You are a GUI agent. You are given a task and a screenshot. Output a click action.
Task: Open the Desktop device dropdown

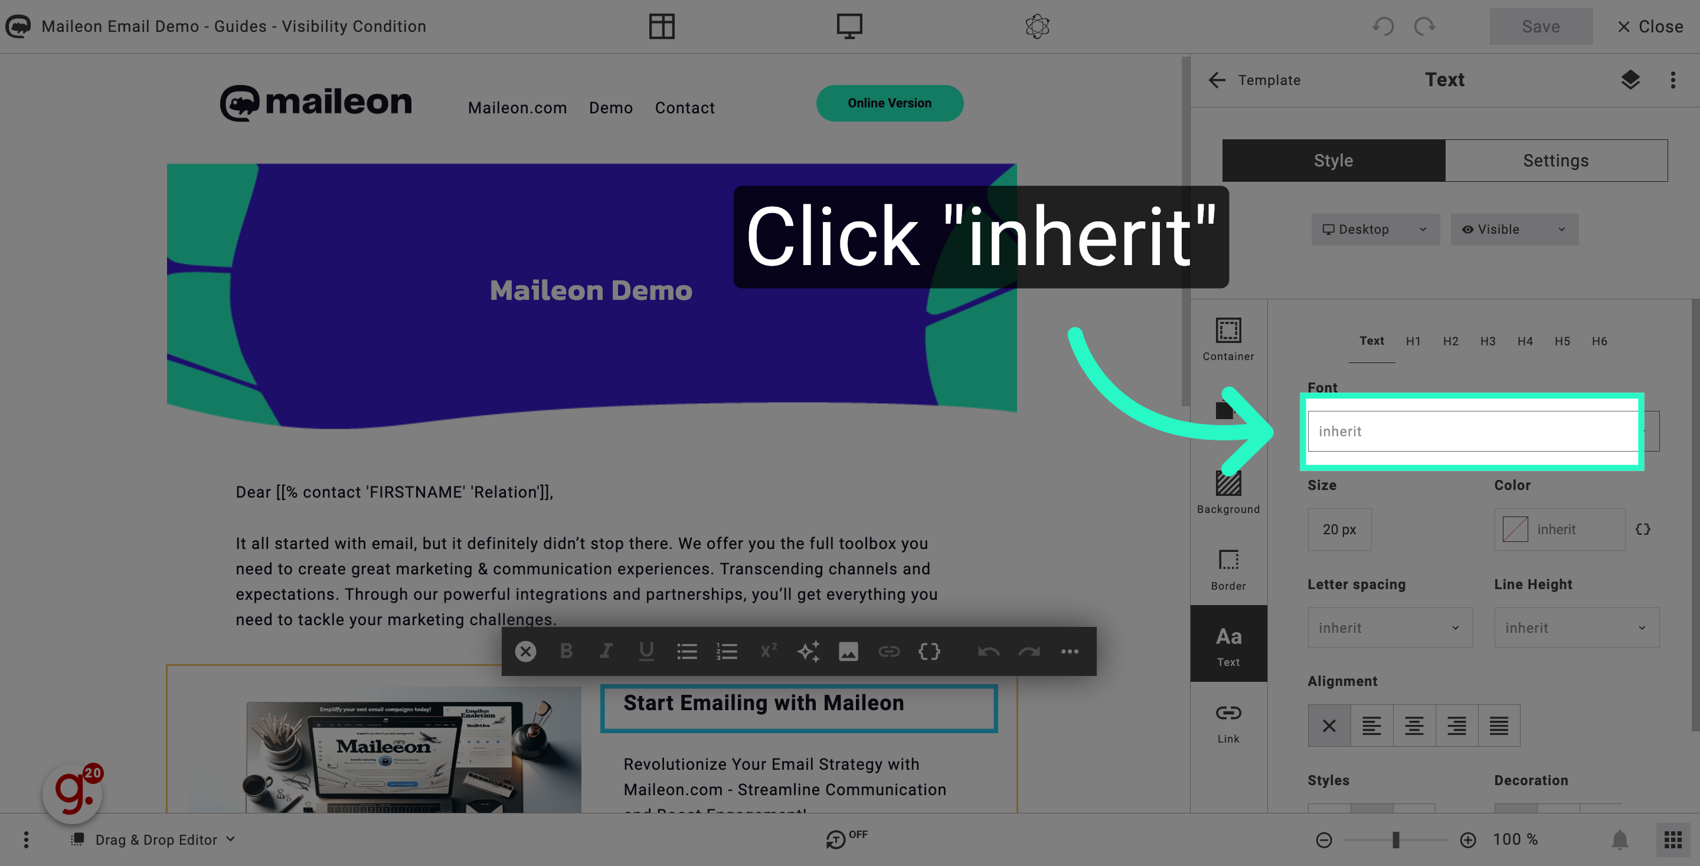1375,229
